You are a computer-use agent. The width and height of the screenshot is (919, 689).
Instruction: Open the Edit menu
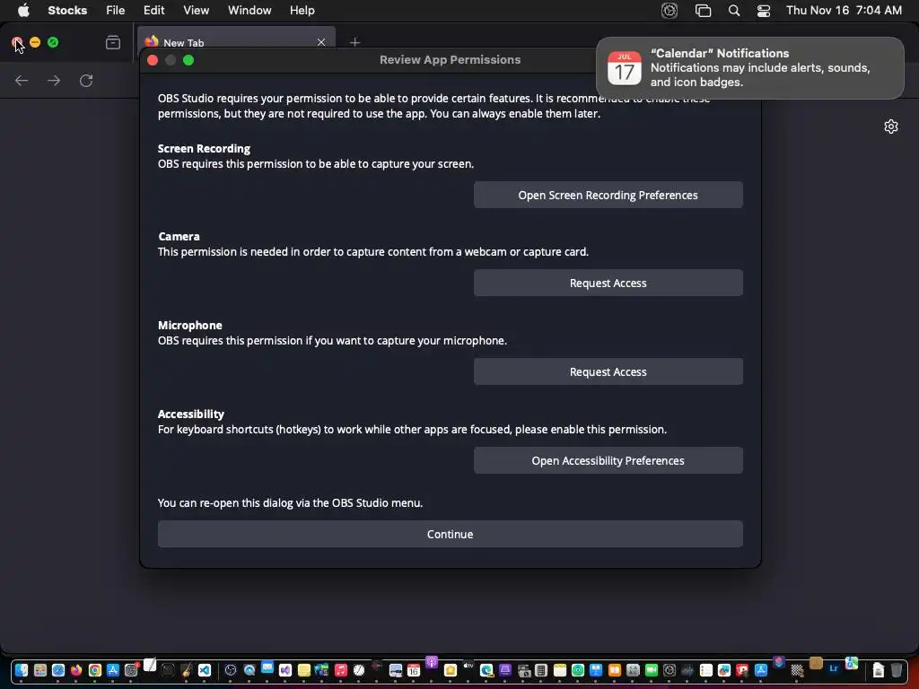[154, 11]
